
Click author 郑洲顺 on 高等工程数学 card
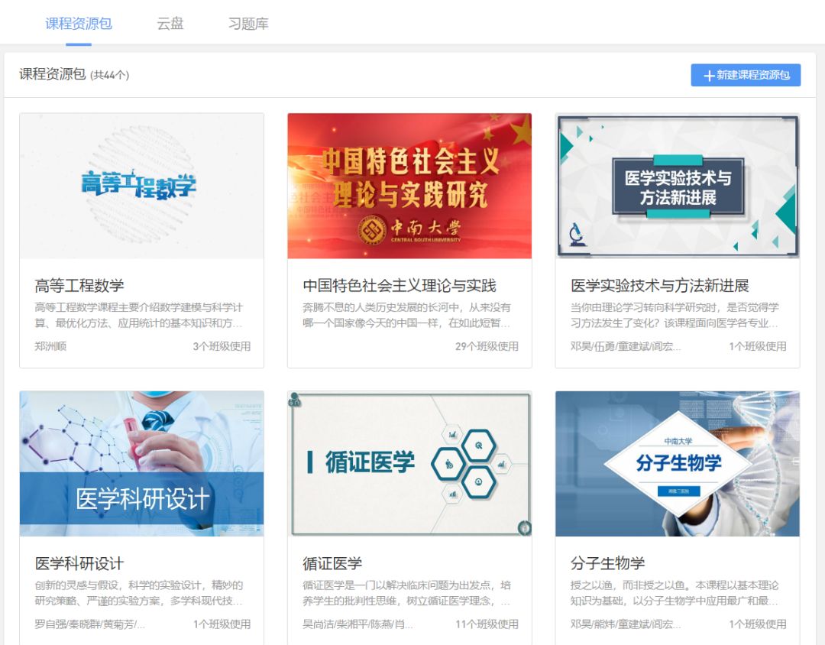(x=50, y=346)
